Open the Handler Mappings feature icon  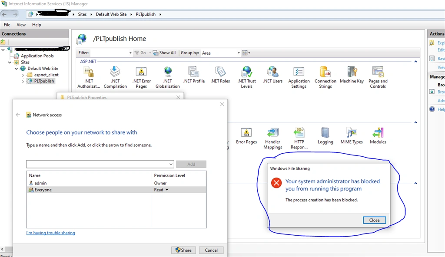pyautogui.click(x=272, y=138)
